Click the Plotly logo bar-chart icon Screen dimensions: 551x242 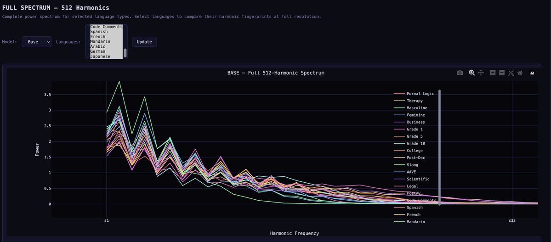click(x=532, y=73)
